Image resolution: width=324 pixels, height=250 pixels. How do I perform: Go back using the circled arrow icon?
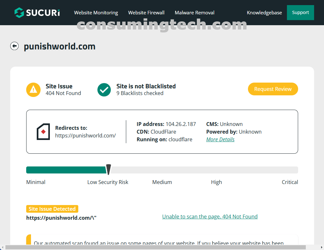[14, 46]
